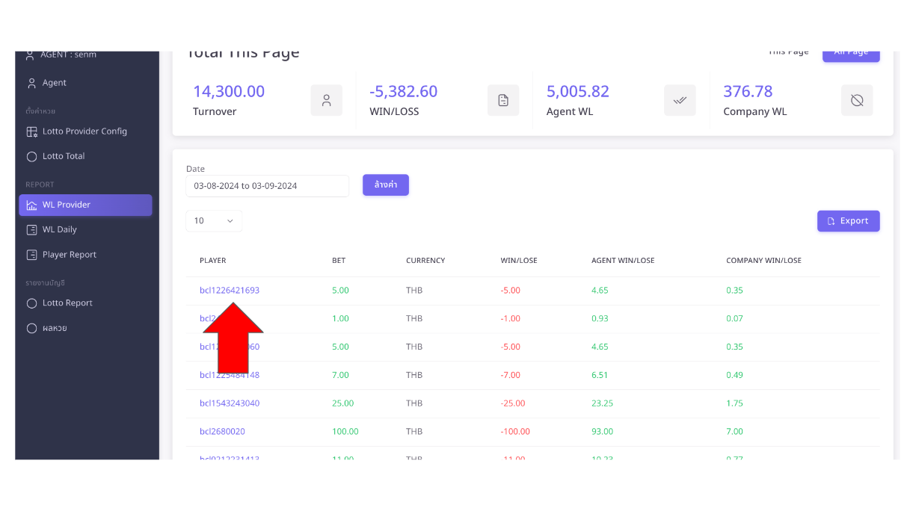Click the WIN/LOSS document icon
The height and width of the screenshot is (511, 910).
(503, 100)
